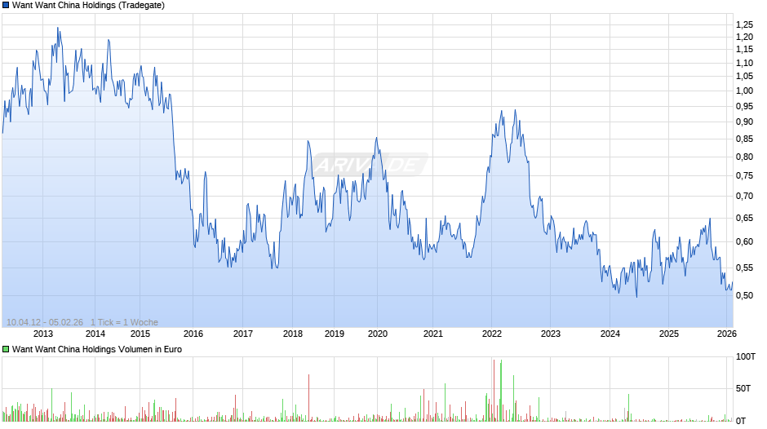Click the 2021 year label on the x-axis
The width and height of the screenshot is (767, 429).
coord(433,334)
